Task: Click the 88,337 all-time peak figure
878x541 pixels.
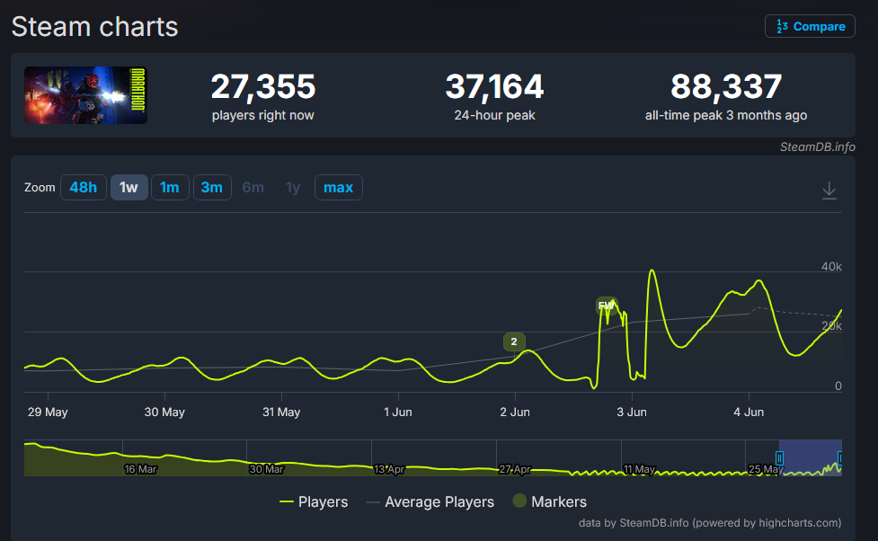Action: [x=726, y=87]
